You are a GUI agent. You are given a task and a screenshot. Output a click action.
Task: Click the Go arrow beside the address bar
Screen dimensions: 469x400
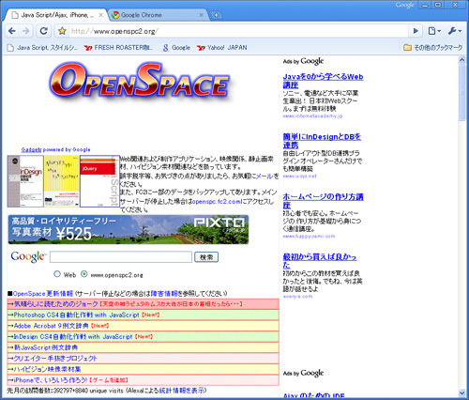point(416,31)
